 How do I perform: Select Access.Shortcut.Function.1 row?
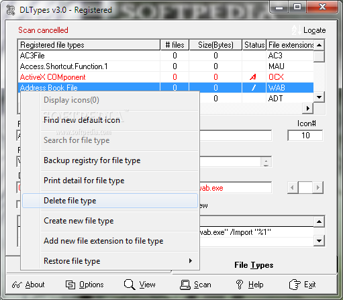(x=166, y=66)
